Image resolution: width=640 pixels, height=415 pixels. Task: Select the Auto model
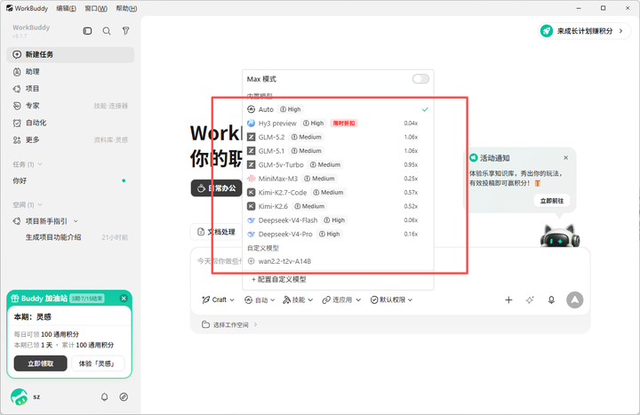pyautogui.click(x=338, y=109)
